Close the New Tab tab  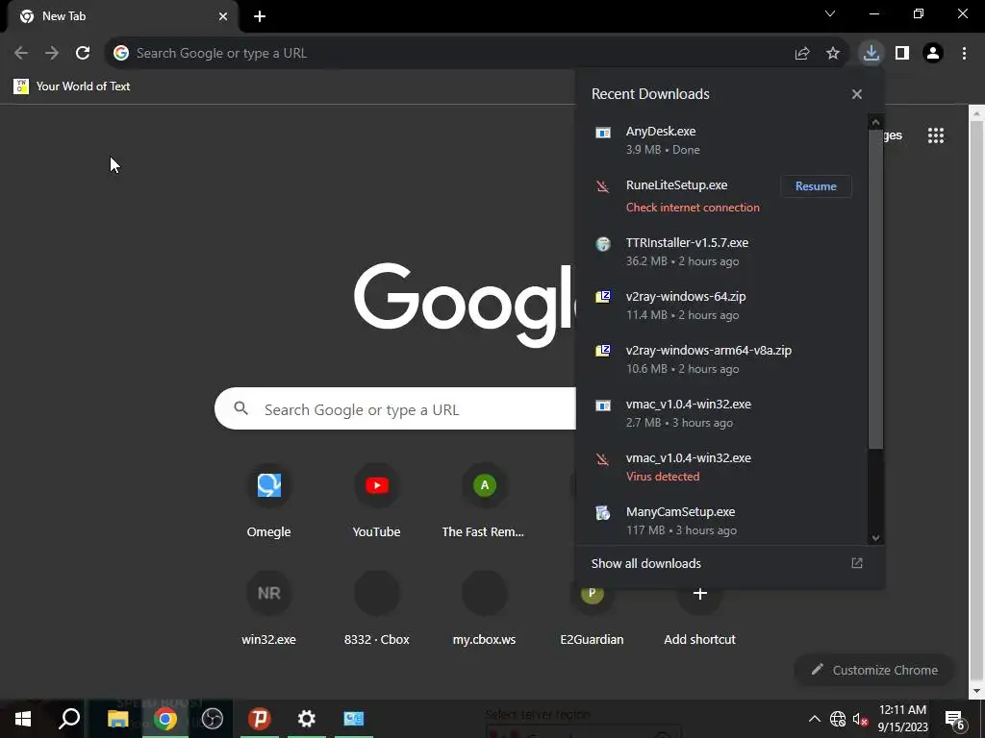(223, 16)
